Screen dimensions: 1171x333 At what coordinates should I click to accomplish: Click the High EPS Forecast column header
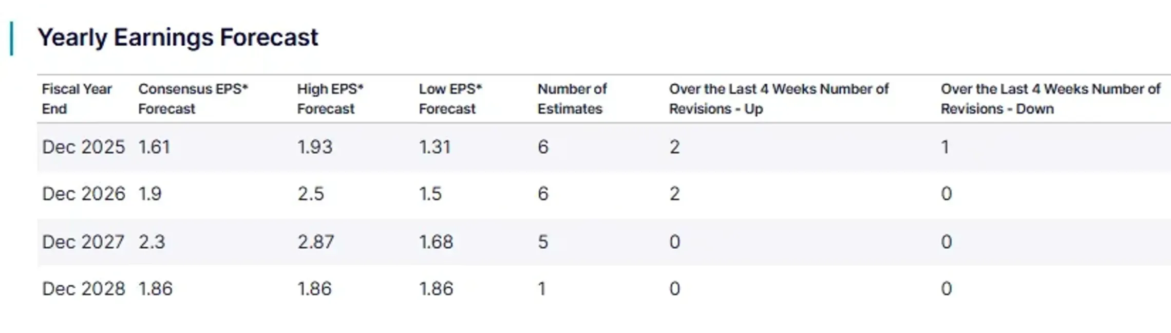(330, 99)
